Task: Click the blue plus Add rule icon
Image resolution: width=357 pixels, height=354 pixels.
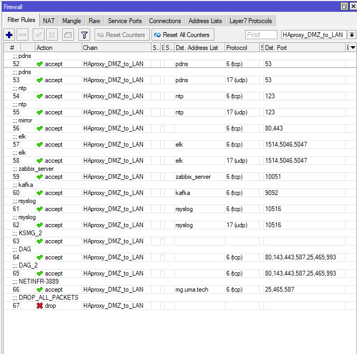Action: point(9,35)
